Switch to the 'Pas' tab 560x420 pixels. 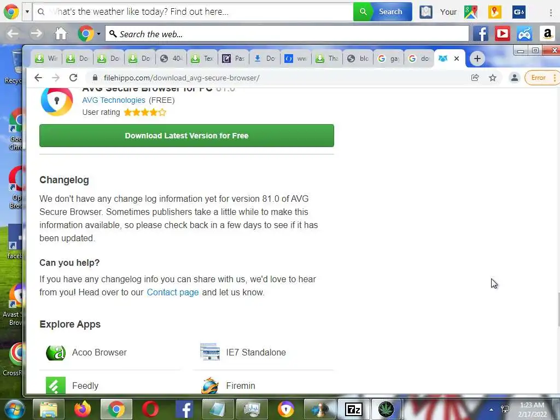coord(233,58)
